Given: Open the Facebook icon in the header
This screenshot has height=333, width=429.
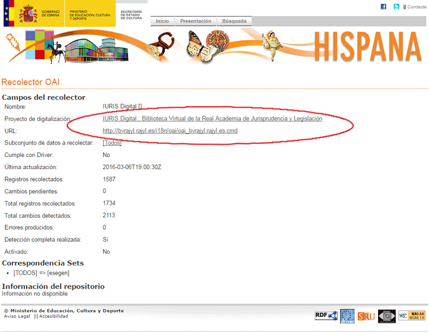Looking at the screenshot, I should click(x=383, y=6).
